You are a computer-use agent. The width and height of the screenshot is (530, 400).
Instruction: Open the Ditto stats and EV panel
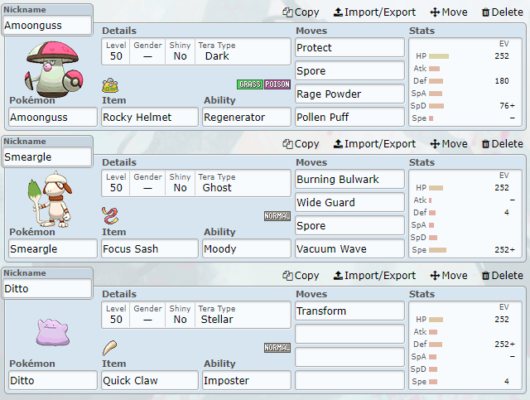465,345
